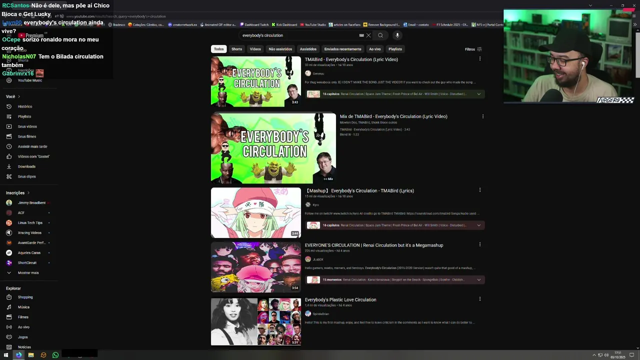Start voice search with microphone icon

click(x=397, y=35)
